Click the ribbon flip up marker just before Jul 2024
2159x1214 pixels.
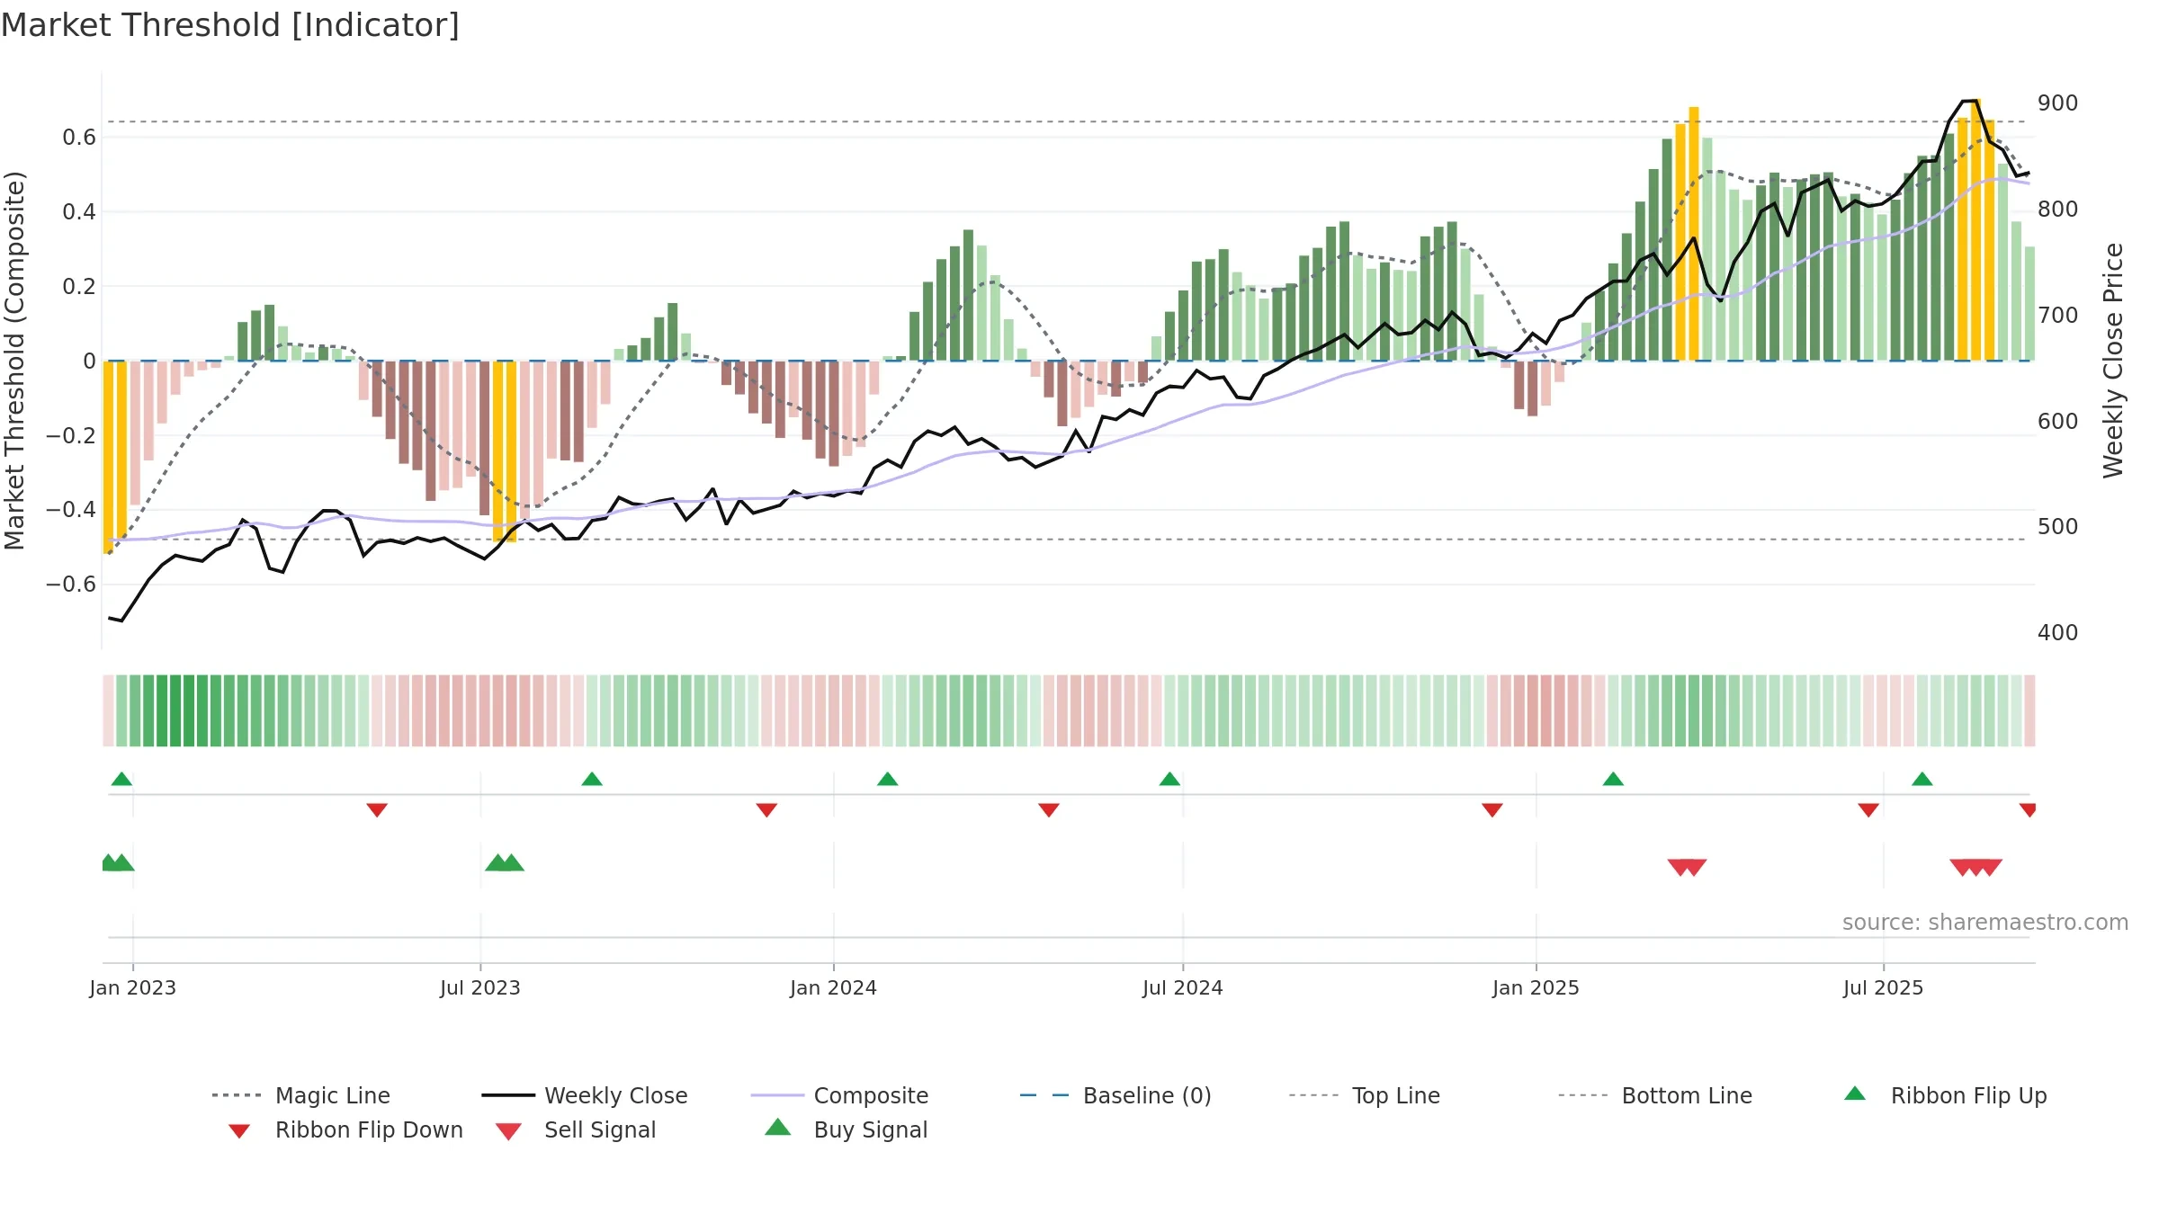[1169, 779]
